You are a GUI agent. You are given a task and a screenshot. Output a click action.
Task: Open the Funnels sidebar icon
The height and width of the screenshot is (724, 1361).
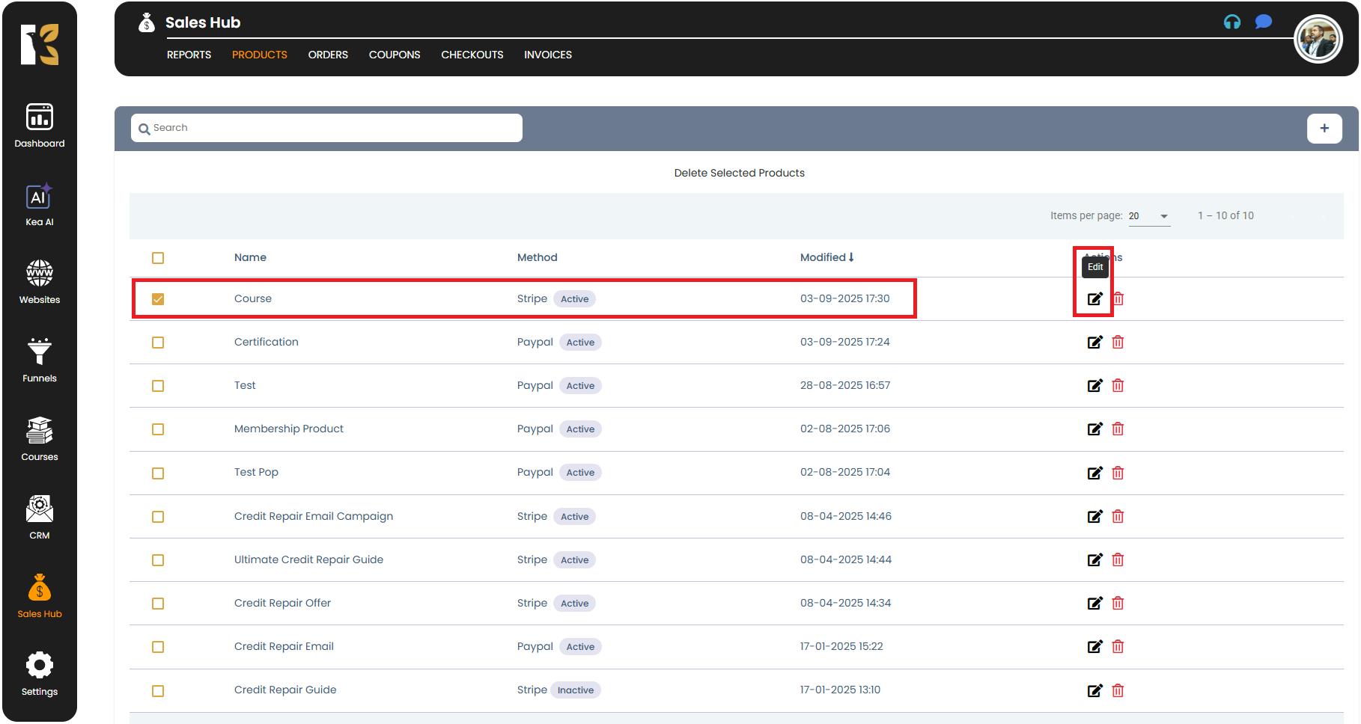click(x=39, y=352)
